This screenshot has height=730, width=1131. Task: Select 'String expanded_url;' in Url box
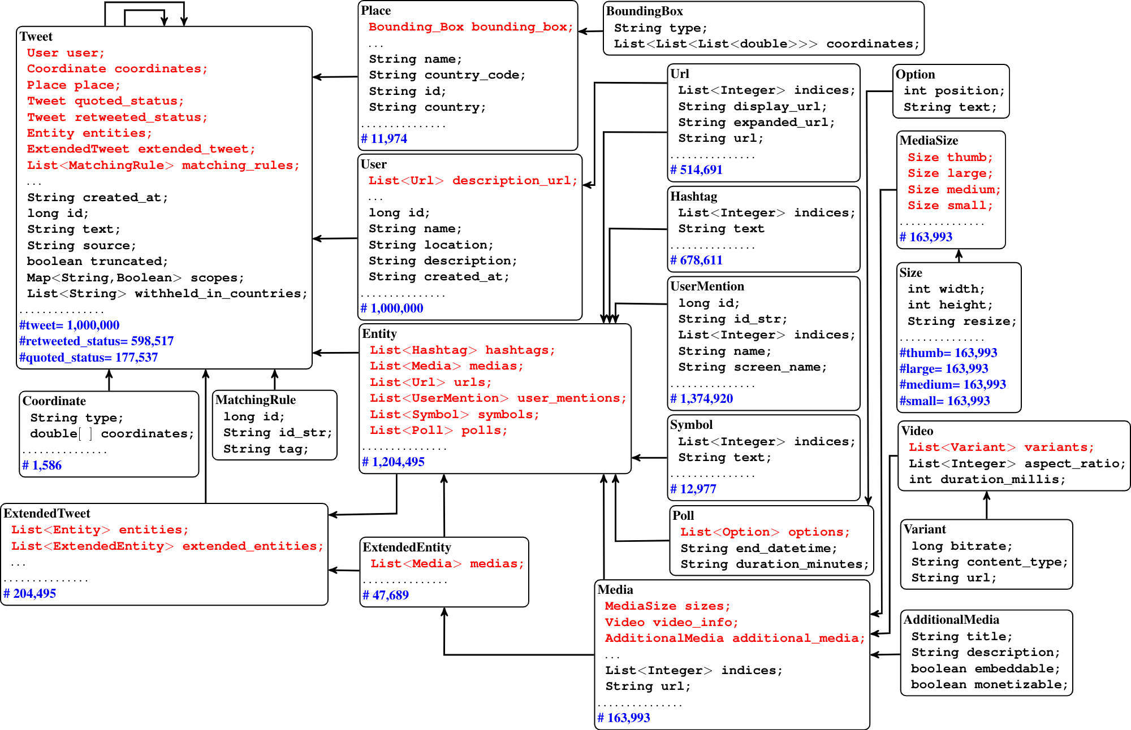pyautogui.click(x=756, y=123)
